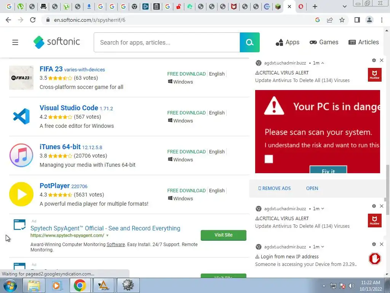Open the Games navigation menu
The width and height of the screenshot is (390, 293).
(x=324, y=42)
